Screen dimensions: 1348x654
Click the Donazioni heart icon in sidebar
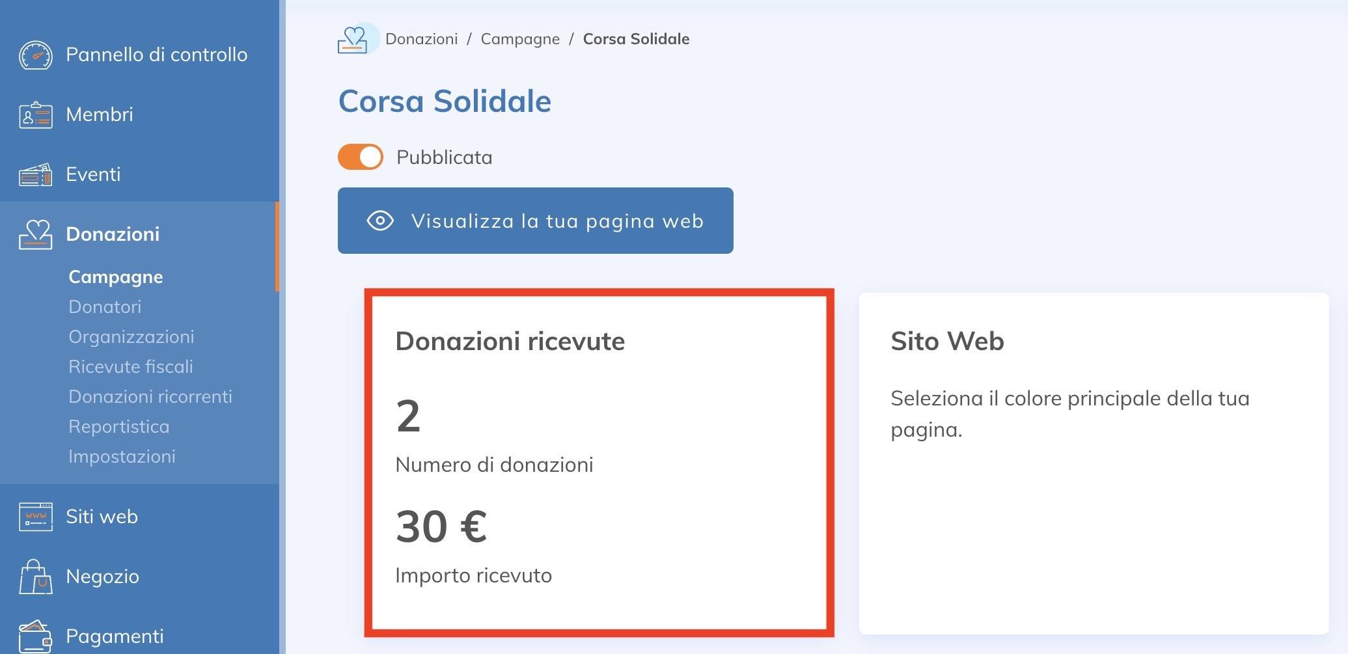(36, 234)
